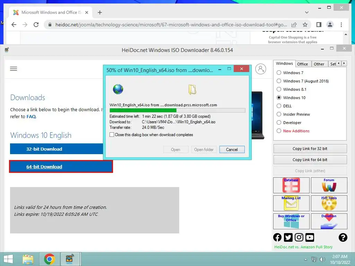This screenshot has width=355, height=266.
Task: Select the DELL radio option
Action: click(279, 106)
